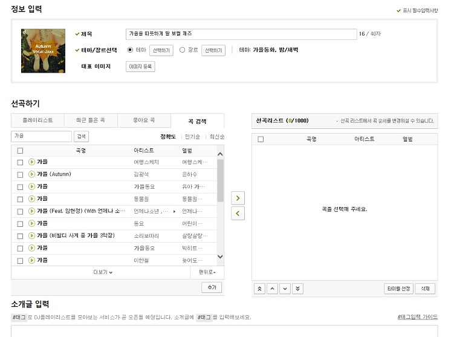Select the 장르 radio button
The width and height of the screenshot is (454, 337).
coord(183,50)
